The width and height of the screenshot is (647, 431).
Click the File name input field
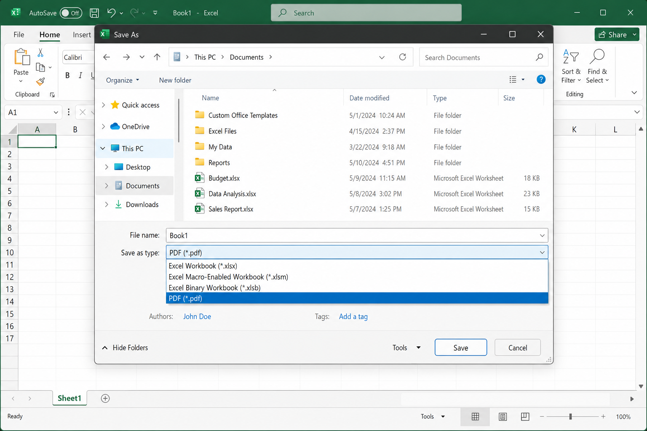(357, 235)
